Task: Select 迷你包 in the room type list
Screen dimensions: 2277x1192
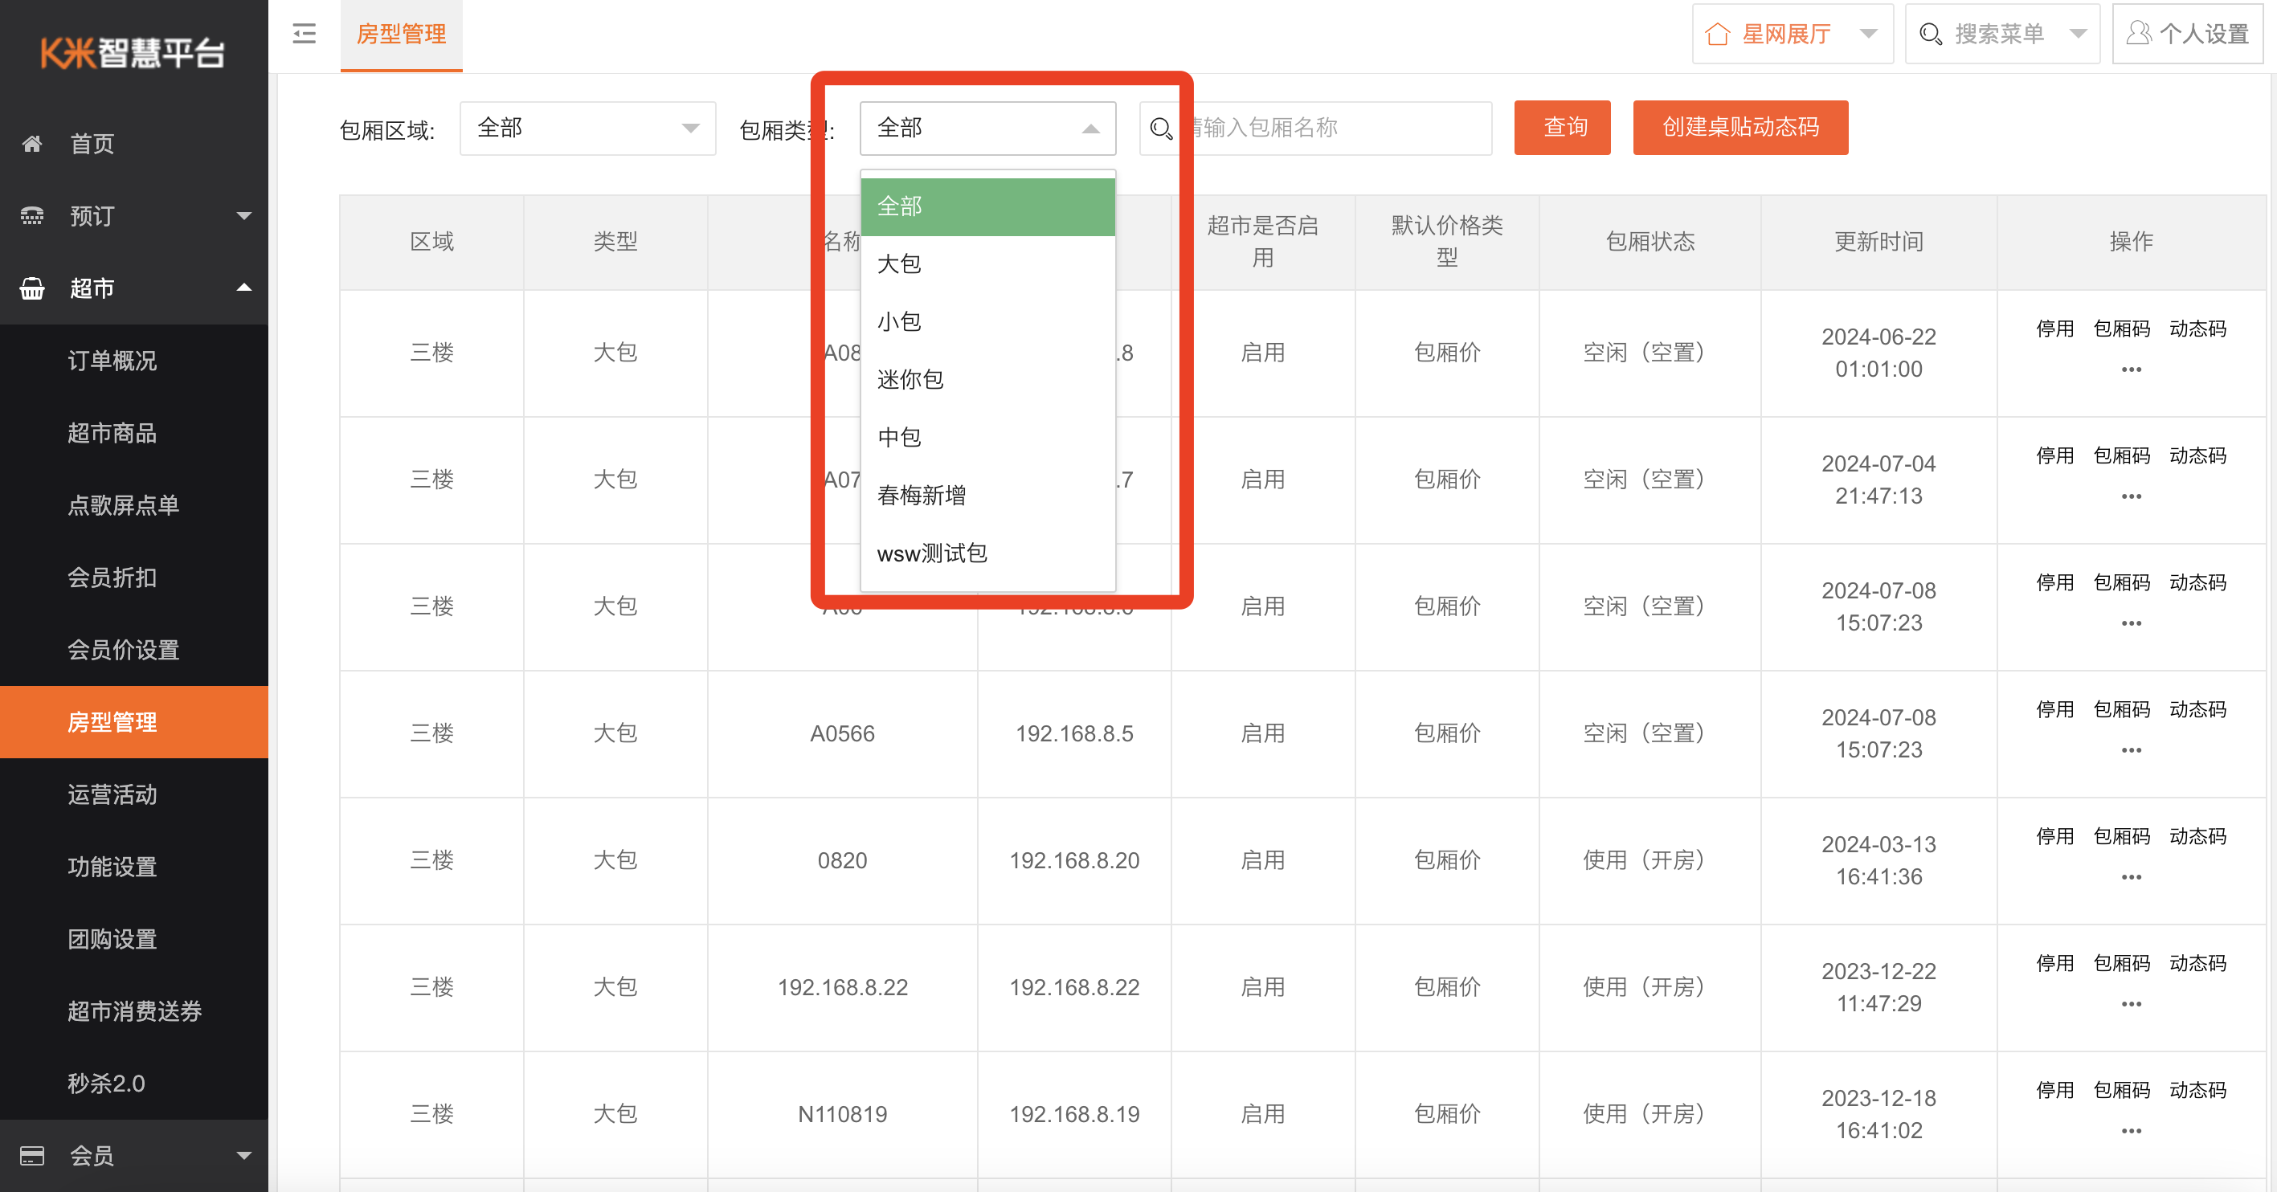Action: pos(987,380)
